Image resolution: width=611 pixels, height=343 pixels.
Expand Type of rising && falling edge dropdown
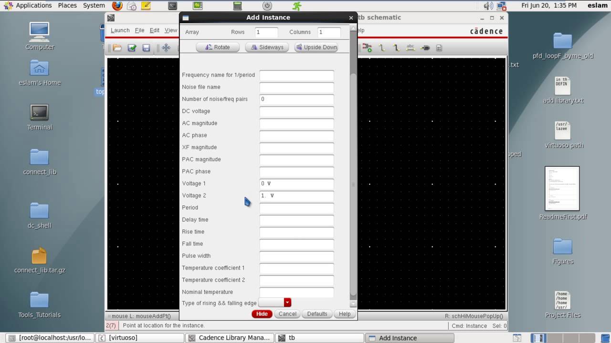point(287,303)
